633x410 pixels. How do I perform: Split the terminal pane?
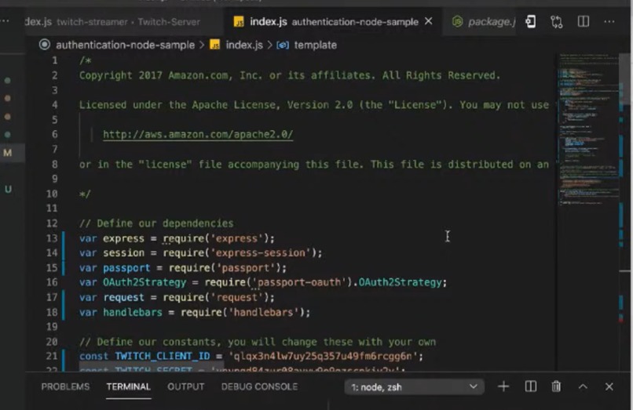click(x=530, y=386)
